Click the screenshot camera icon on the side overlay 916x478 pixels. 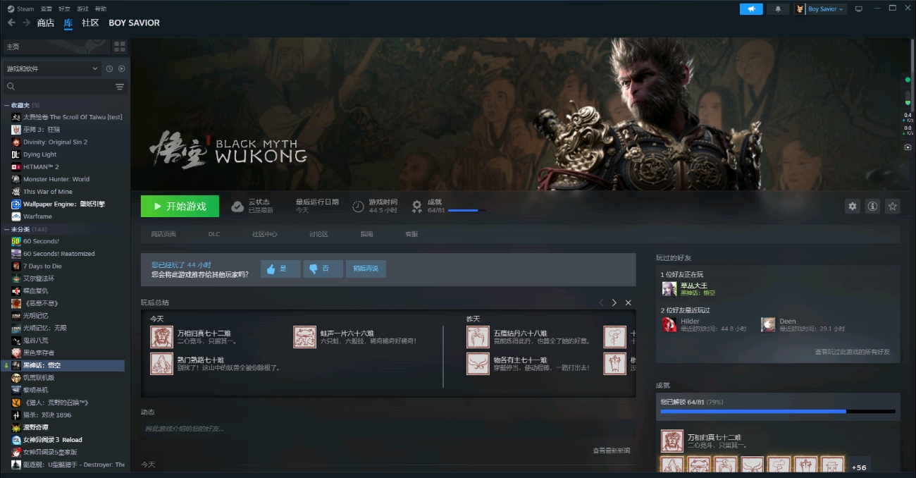pos(908,147)
